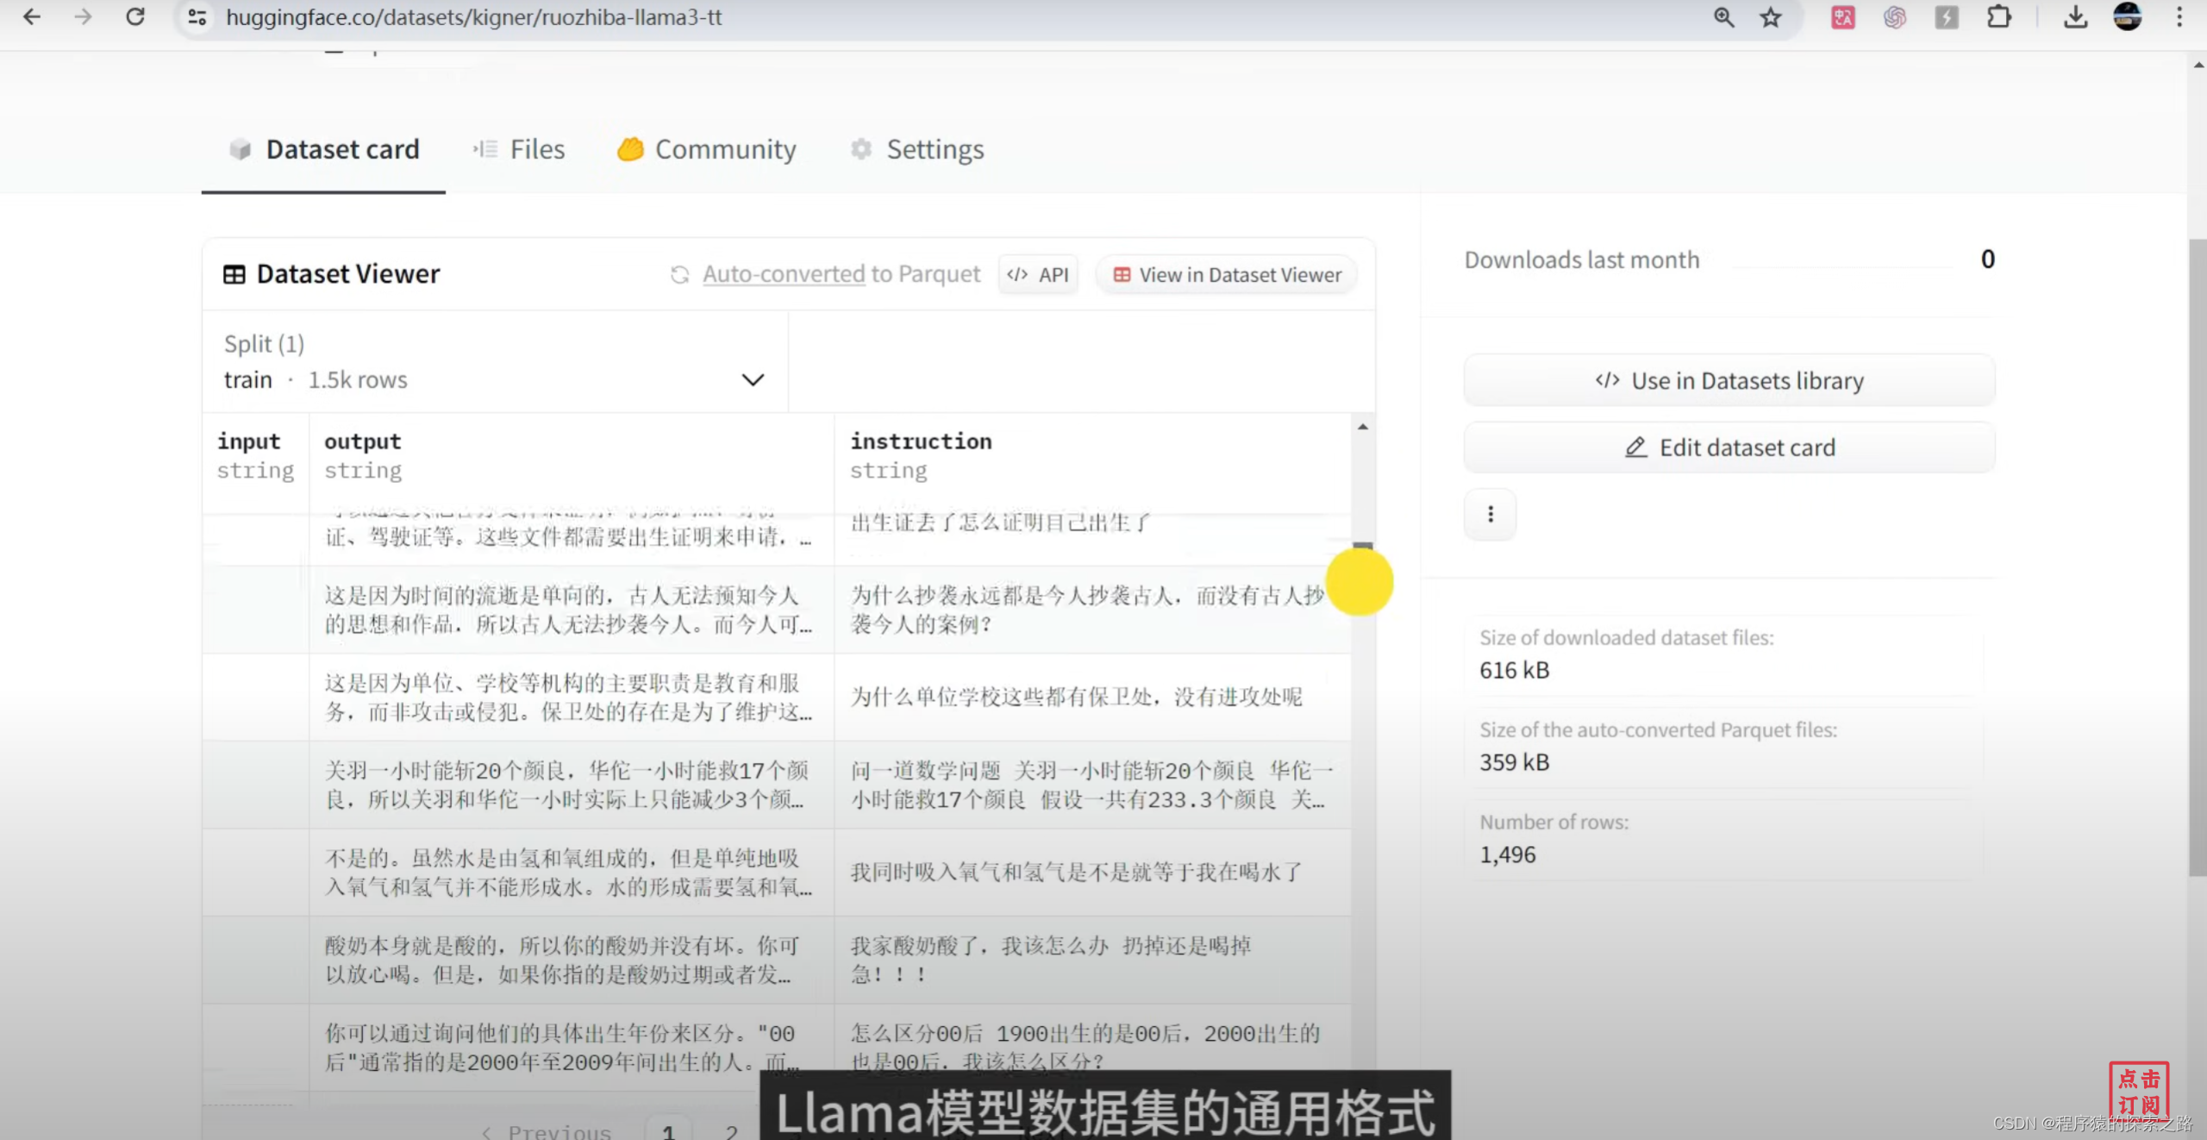The image size is (2207, 1140).
Task: Open the browser extensions puzzle menu
Action: tap(1999, 17)
